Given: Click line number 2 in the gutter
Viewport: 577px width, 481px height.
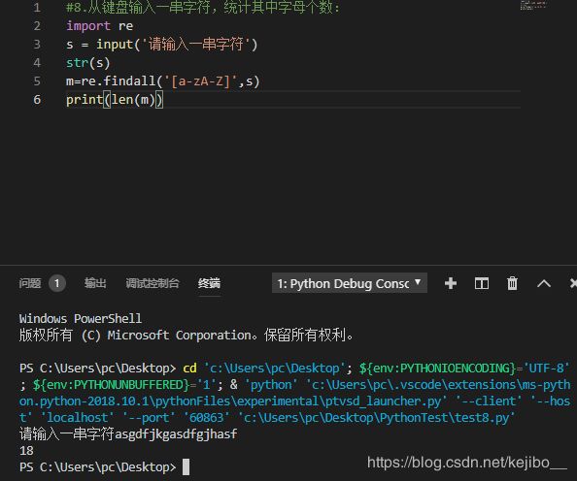Looking at the screenshot, I should click(37, 26).
